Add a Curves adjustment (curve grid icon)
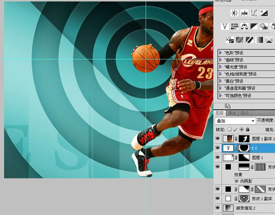Image resolution: width=275 pixels, height=215 pixels. coord(254,13)
